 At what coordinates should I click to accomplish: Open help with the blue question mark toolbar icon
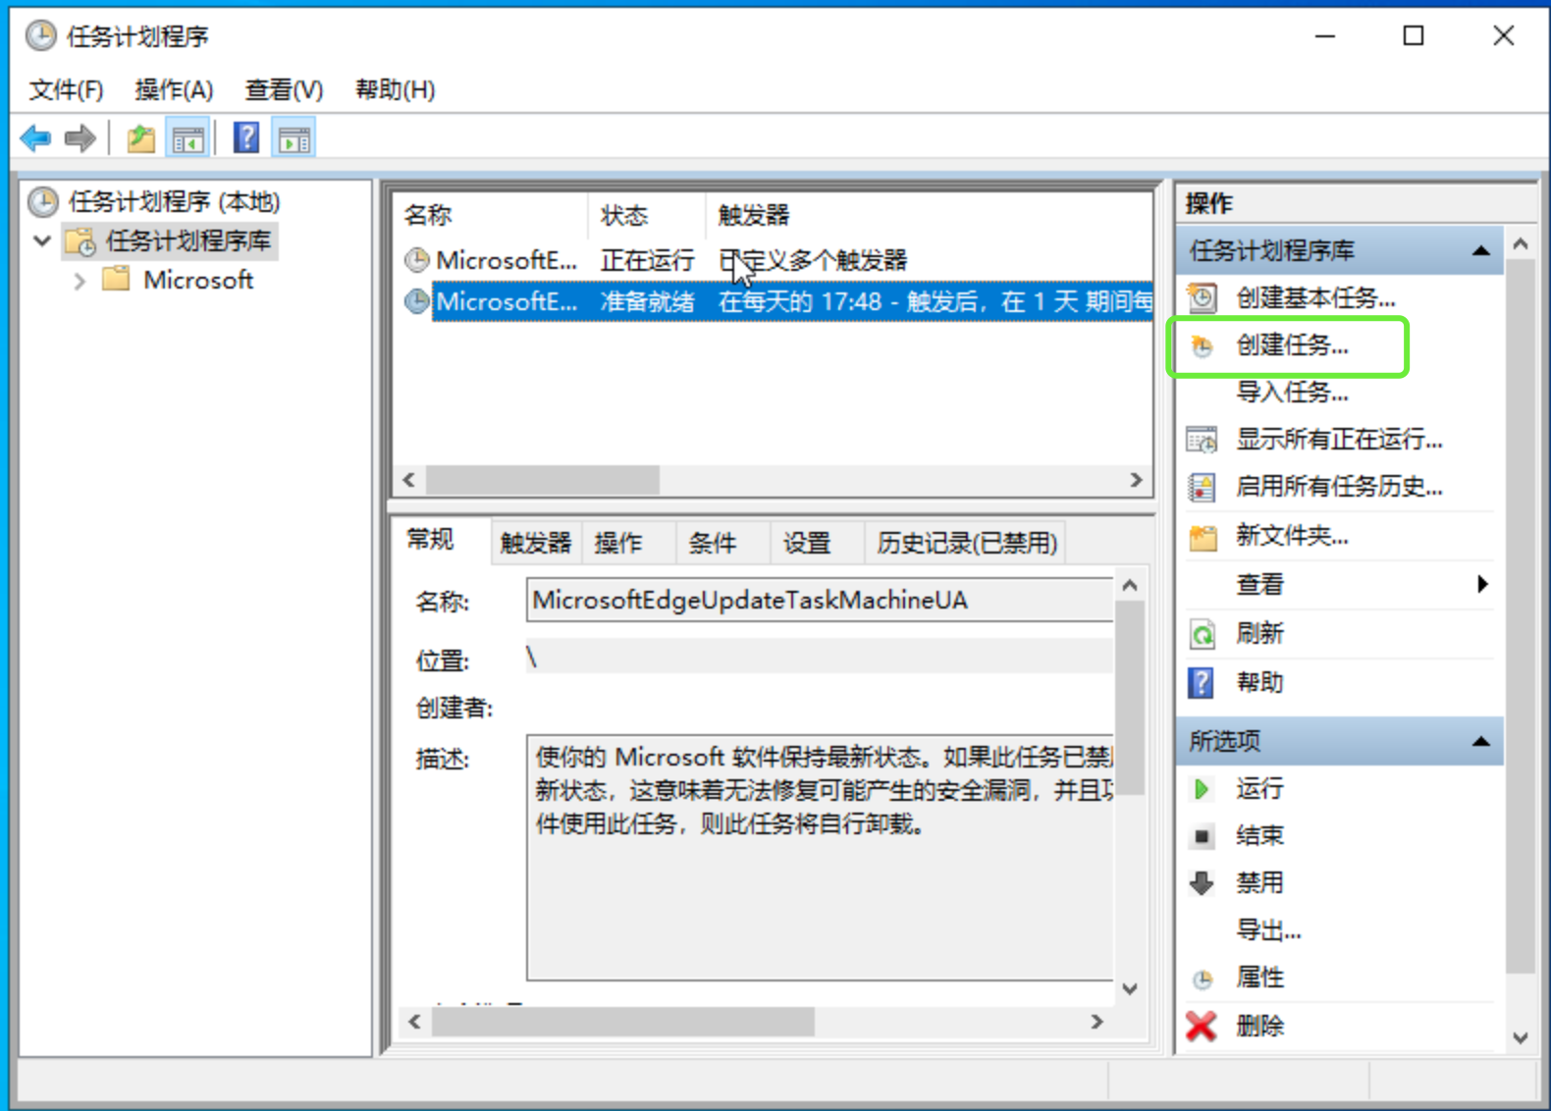[246, 138]
